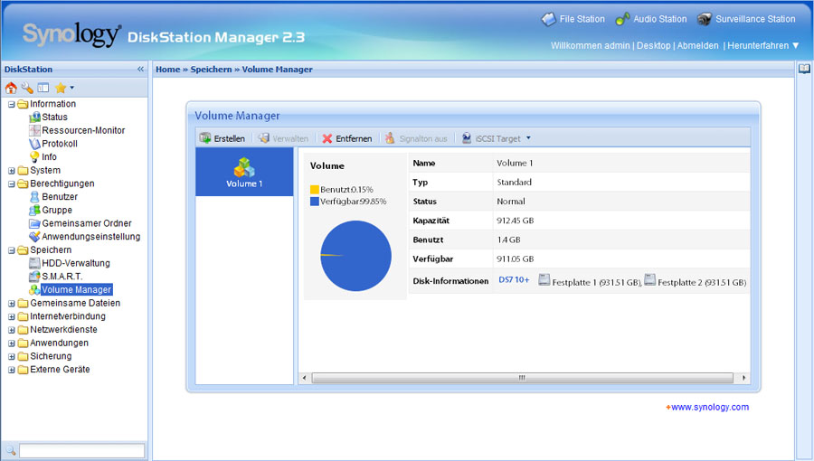This screenshot has height=461, width=814.
Task: Select the Volume 1 tile
Action: coord(244,172)
